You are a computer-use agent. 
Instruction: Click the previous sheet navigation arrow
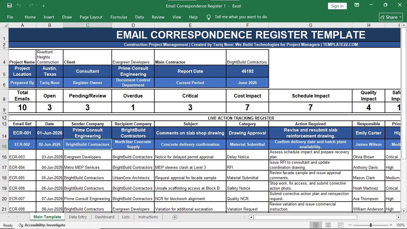point(9,217)
